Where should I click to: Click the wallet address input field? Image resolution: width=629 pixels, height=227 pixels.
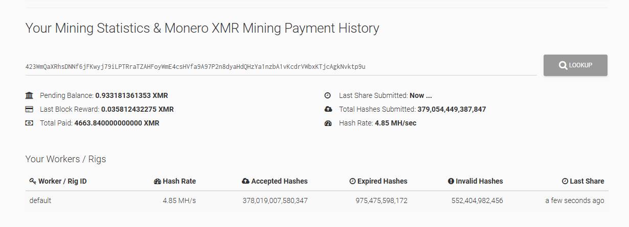(280, 67)
